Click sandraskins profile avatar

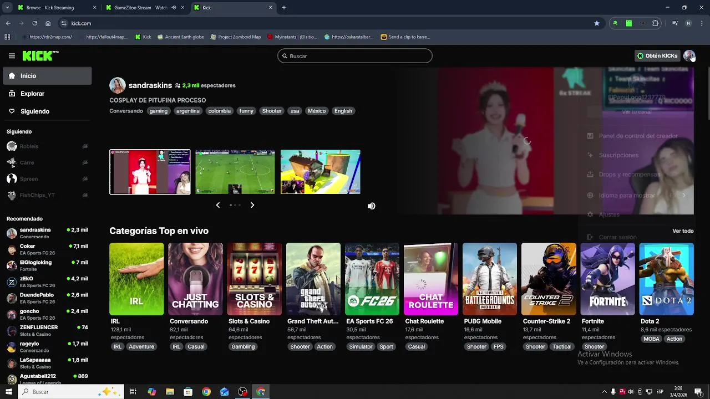(x=118, y=85)
